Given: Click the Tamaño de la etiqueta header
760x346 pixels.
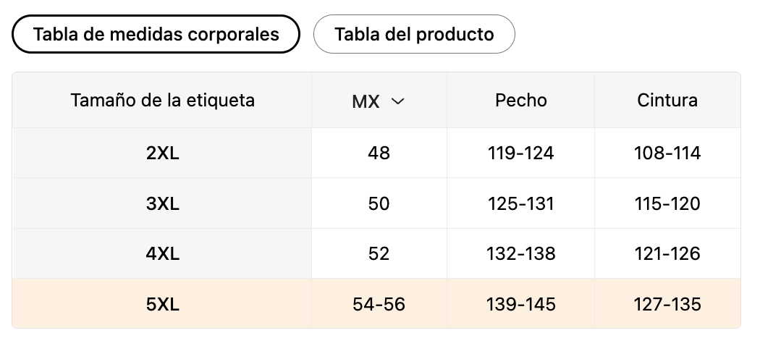Looking at the screenshot, I should (x=162, y=101).
